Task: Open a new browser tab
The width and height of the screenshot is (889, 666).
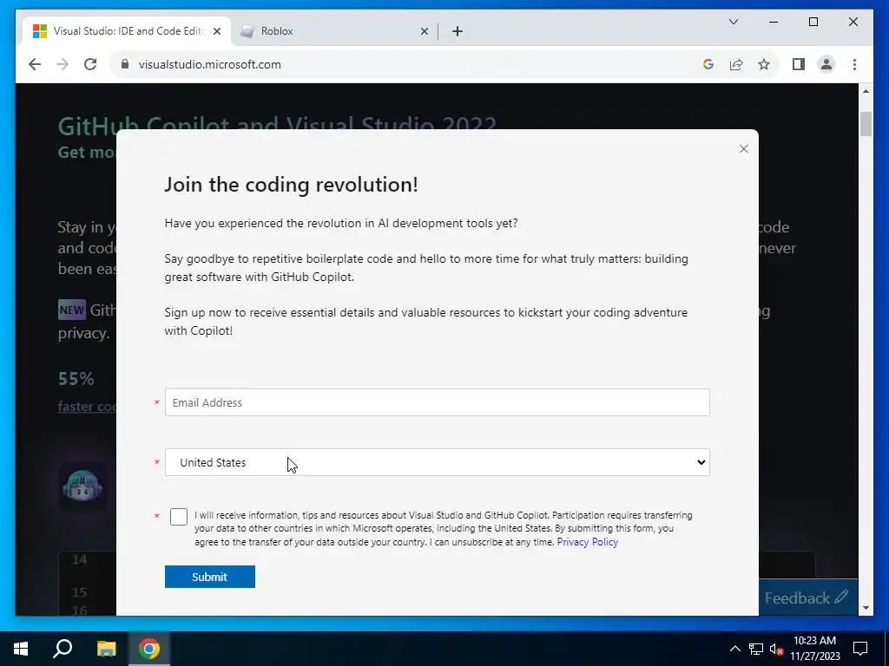Action: [x=458, y=31]
